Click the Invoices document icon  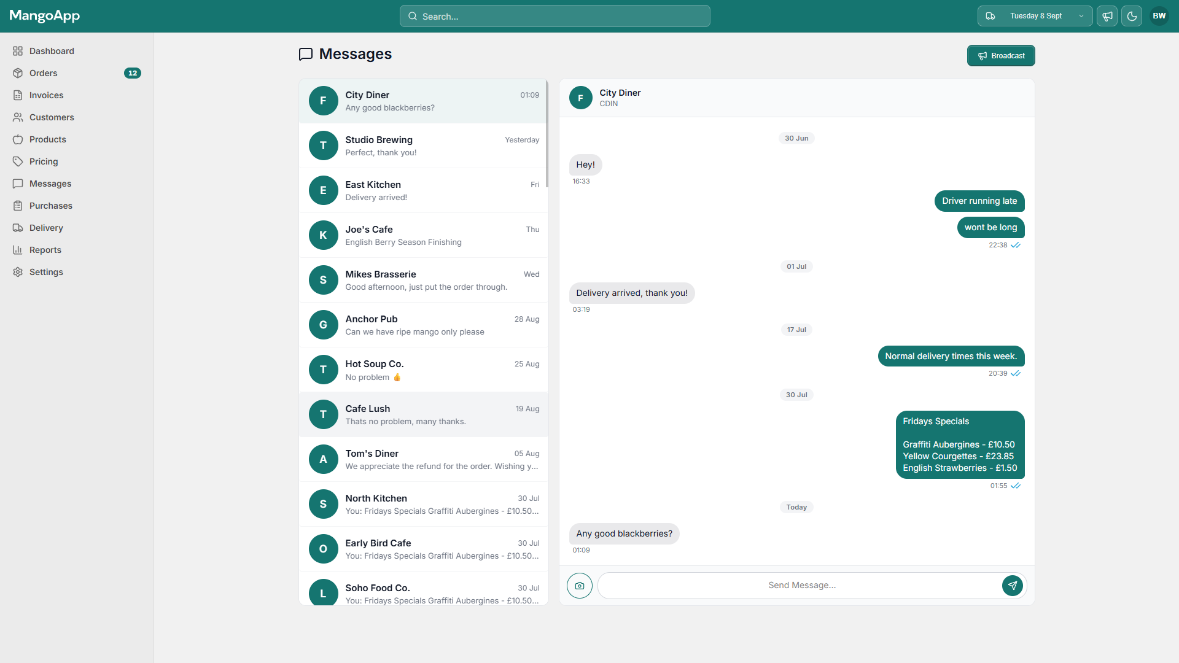[x=18, y=95]
